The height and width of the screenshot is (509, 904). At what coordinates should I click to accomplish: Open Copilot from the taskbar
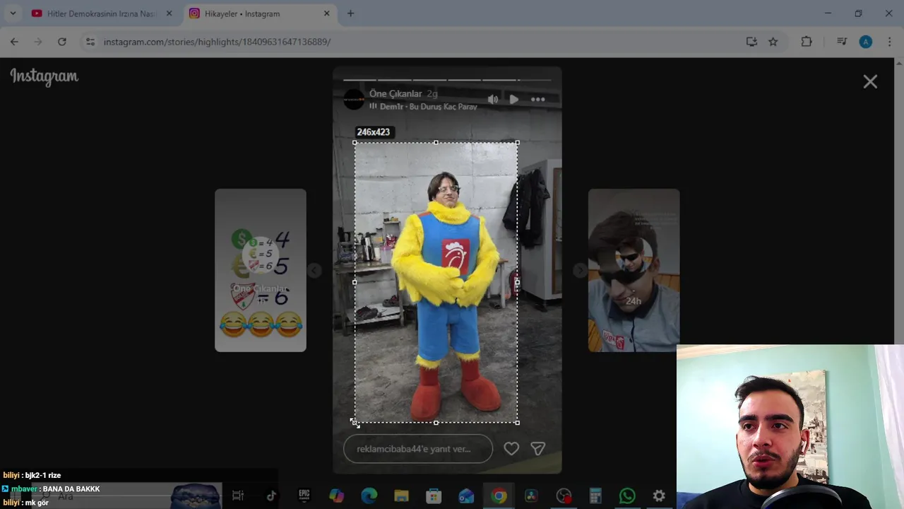pyautogui.click(x=337, y=496)
